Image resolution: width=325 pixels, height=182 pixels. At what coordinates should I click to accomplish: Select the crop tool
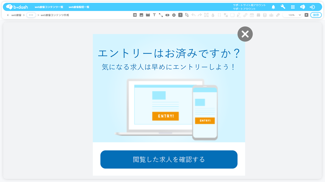pos(187,15)
